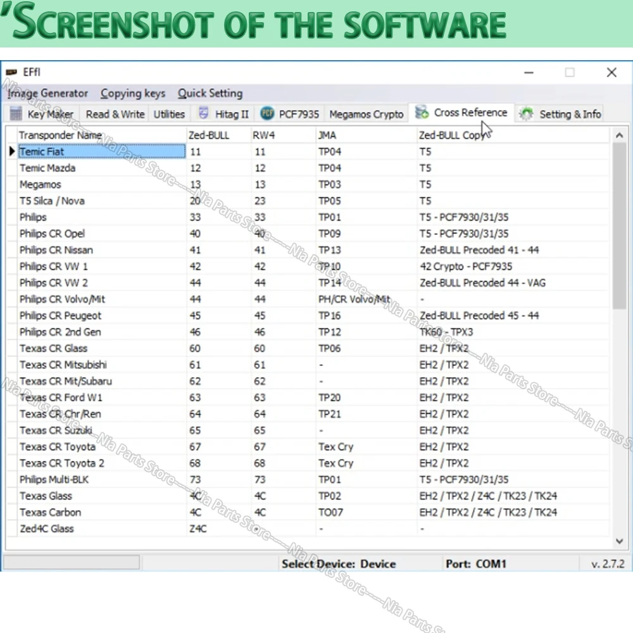This screenshot has width=633, height=633.
Task: Click the Cross Reference database icon
Action: click(422, 112)
